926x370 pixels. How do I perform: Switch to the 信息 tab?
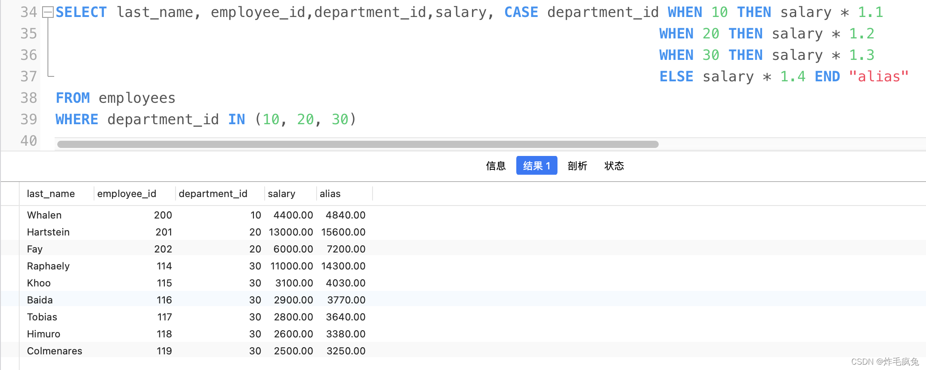(496, 166)
